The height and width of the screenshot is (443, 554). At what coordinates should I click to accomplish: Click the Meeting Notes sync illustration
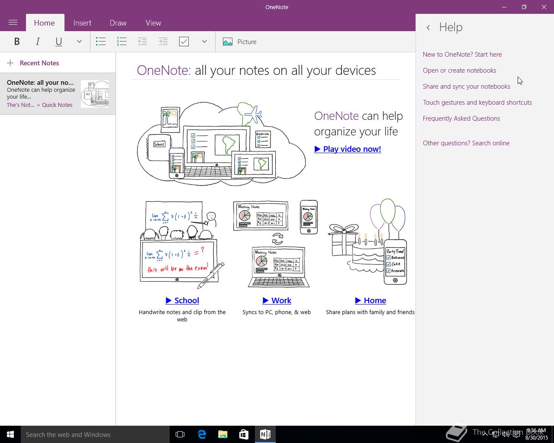(x=276, y=244)
